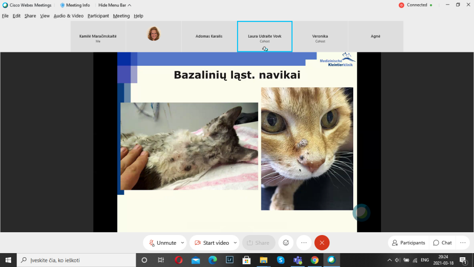
Task: Open the Participant menu
Action: 98,16
